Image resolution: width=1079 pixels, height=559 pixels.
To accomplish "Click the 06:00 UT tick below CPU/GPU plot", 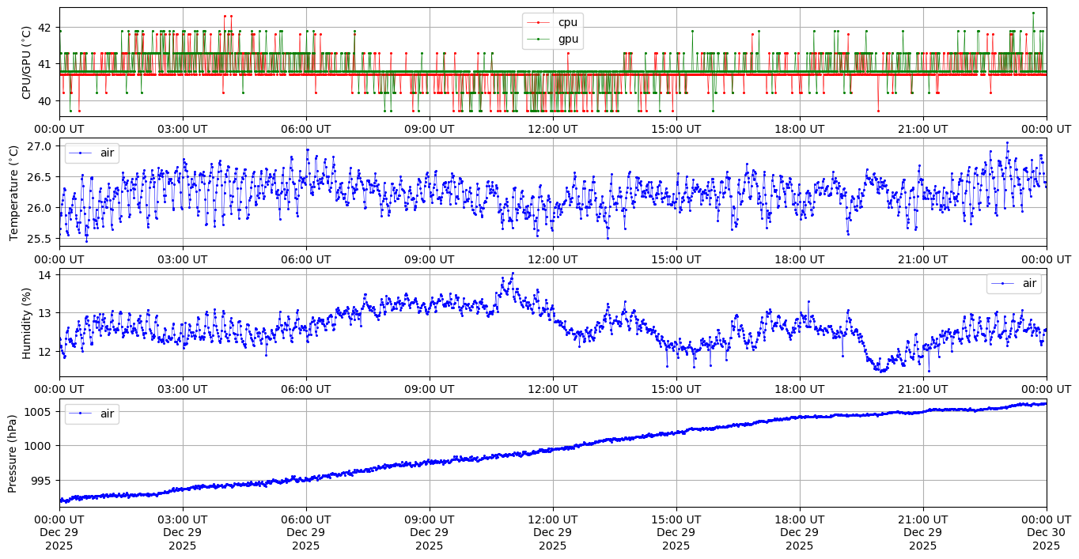I will tap(306, 129).
